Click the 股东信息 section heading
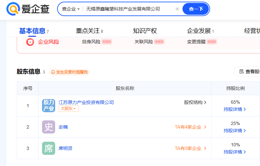Viewport: 260px width, 166px height. (29, 72)
